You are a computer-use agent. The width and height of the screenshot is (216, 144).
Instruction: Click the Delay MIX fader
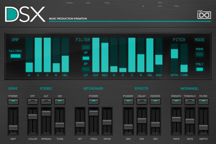[142, 121]
